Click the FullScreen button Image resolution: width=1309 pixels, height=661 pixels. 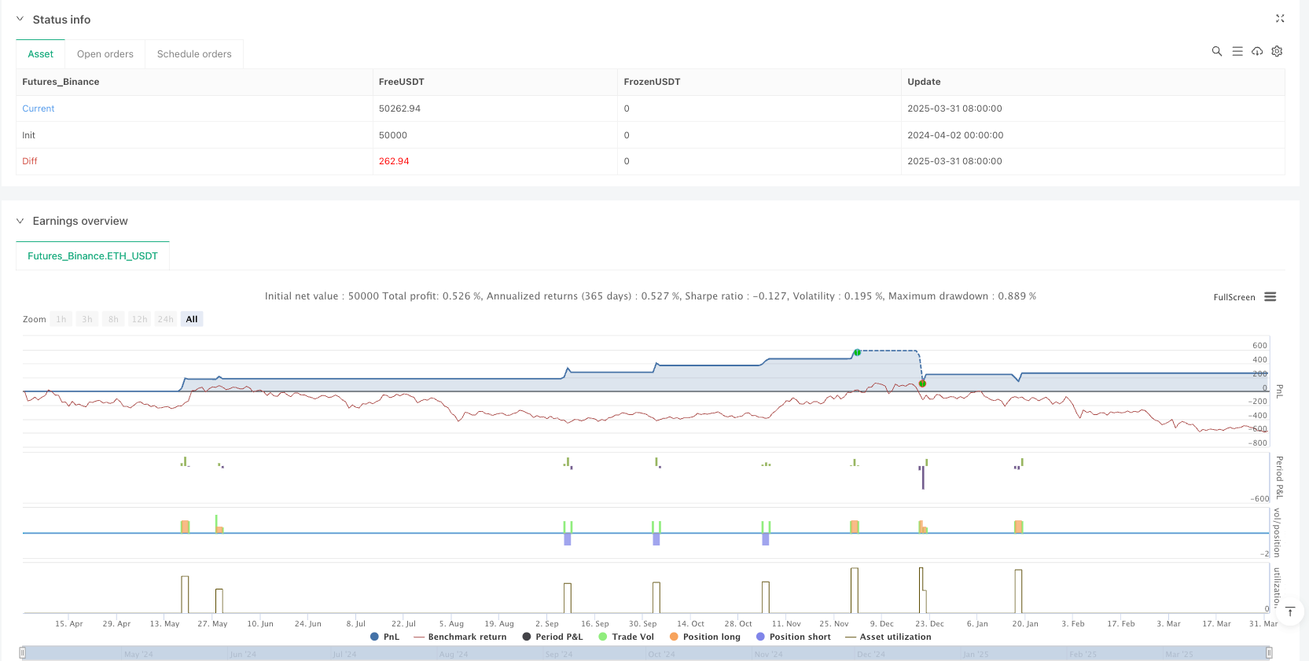pos(1234,297)
